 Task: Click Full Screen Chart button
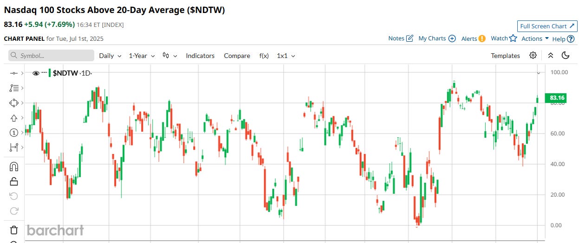pos(547,26)
